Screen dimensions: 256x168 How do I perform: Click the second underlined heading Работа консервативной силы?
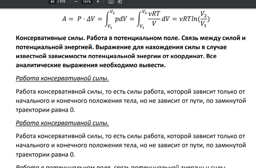coord(62,123)
